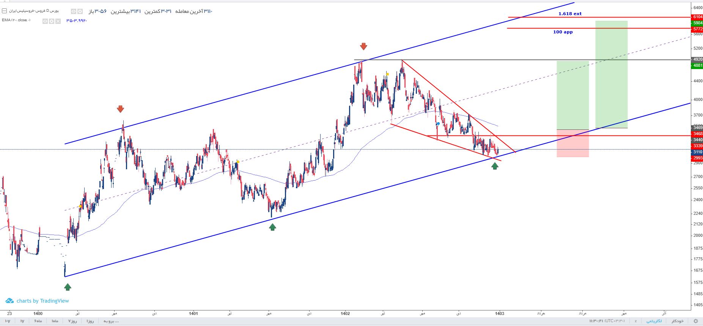Click the 2993 red stop price label
Image resolution: width=703 pixels, height=326 pixels.
point(698,158)
